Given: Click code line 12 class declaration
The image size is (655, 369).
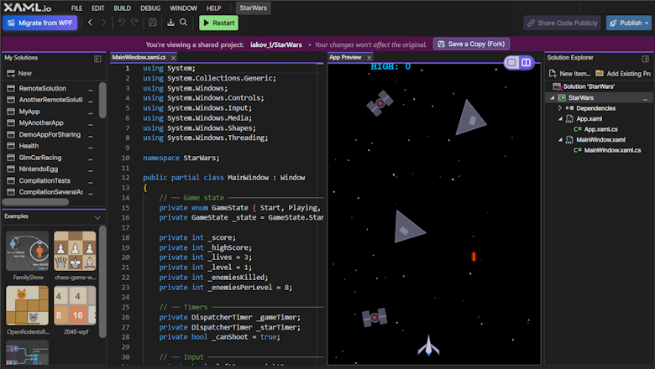Looking at the screenshot, I should (x=224, y=178).
